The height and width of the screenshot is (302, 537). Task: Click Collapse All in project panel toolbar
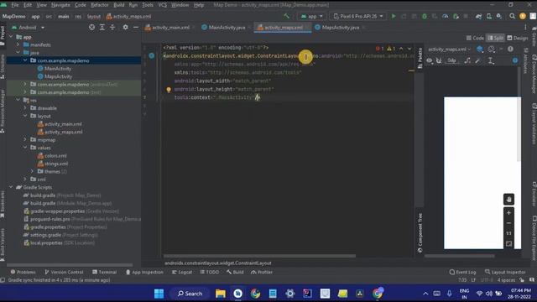(112, 27)
